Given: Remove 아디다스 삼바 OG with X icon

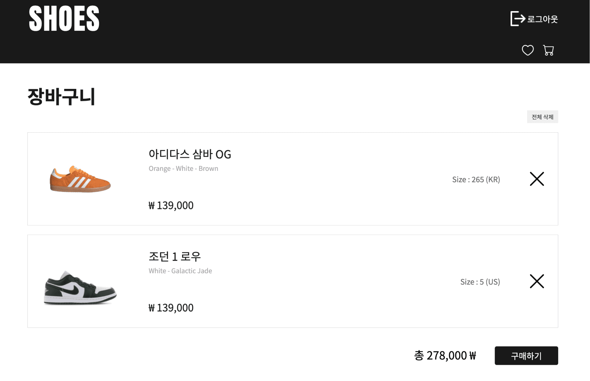Looking at the screenshot, I should click(537, 179).
